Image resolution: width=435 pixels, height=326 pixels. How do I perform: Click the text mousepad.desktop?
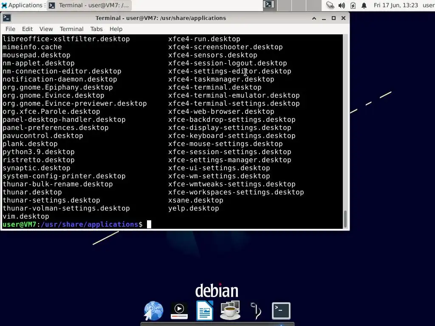coord(37,55)
